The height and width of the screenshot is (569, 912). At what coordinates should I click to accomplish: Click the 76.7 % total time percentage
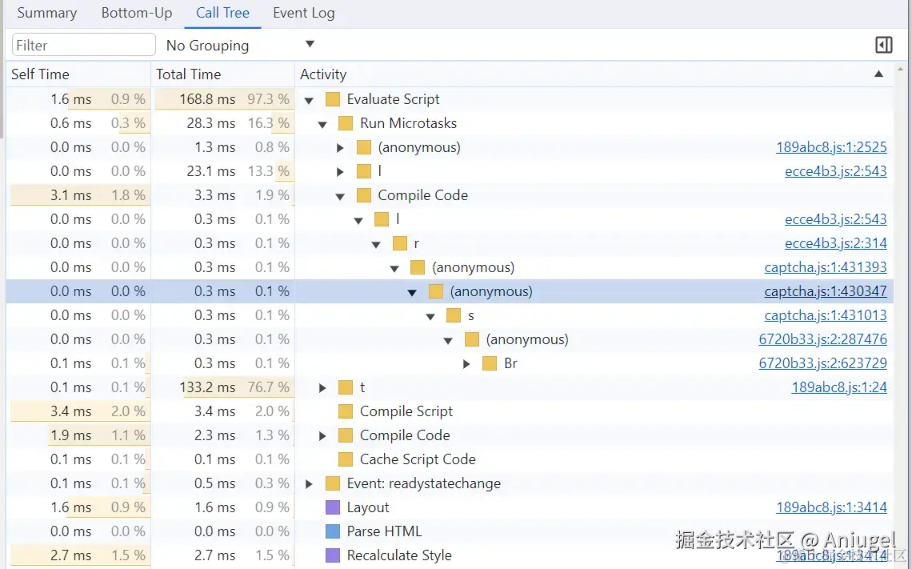pyautogui.click(x=268, y=387)
